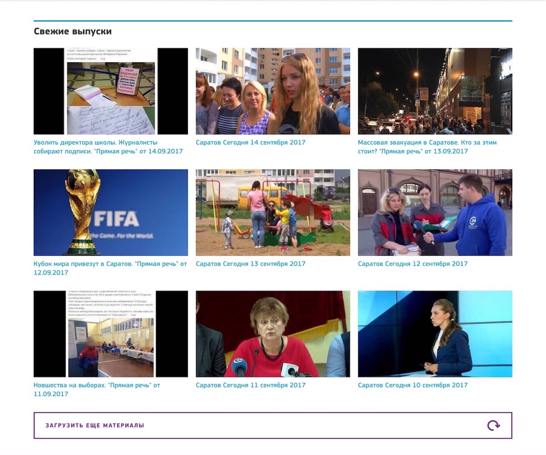This screenshot has width=546, height=455.
Task: Click the reload arrow icon in load-more bar
Action: pos(493,425)
